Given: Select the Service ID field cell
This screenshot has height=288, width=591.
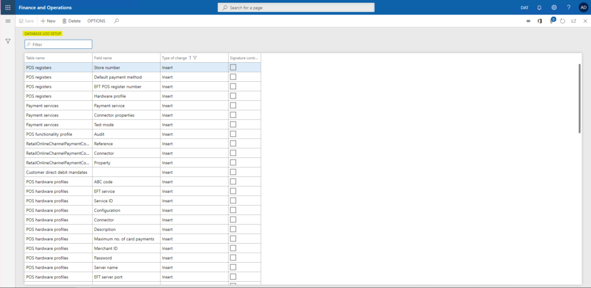Looking at the screenshot, I should point(126,201).
